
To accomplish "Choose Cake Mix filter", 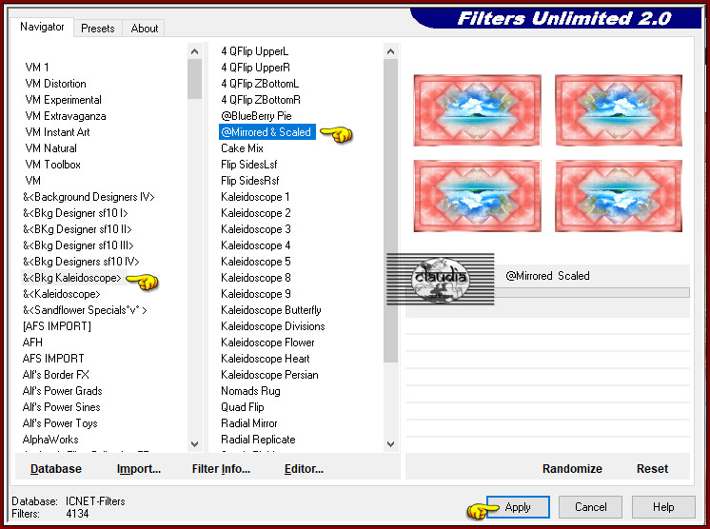I will [242, 148].
